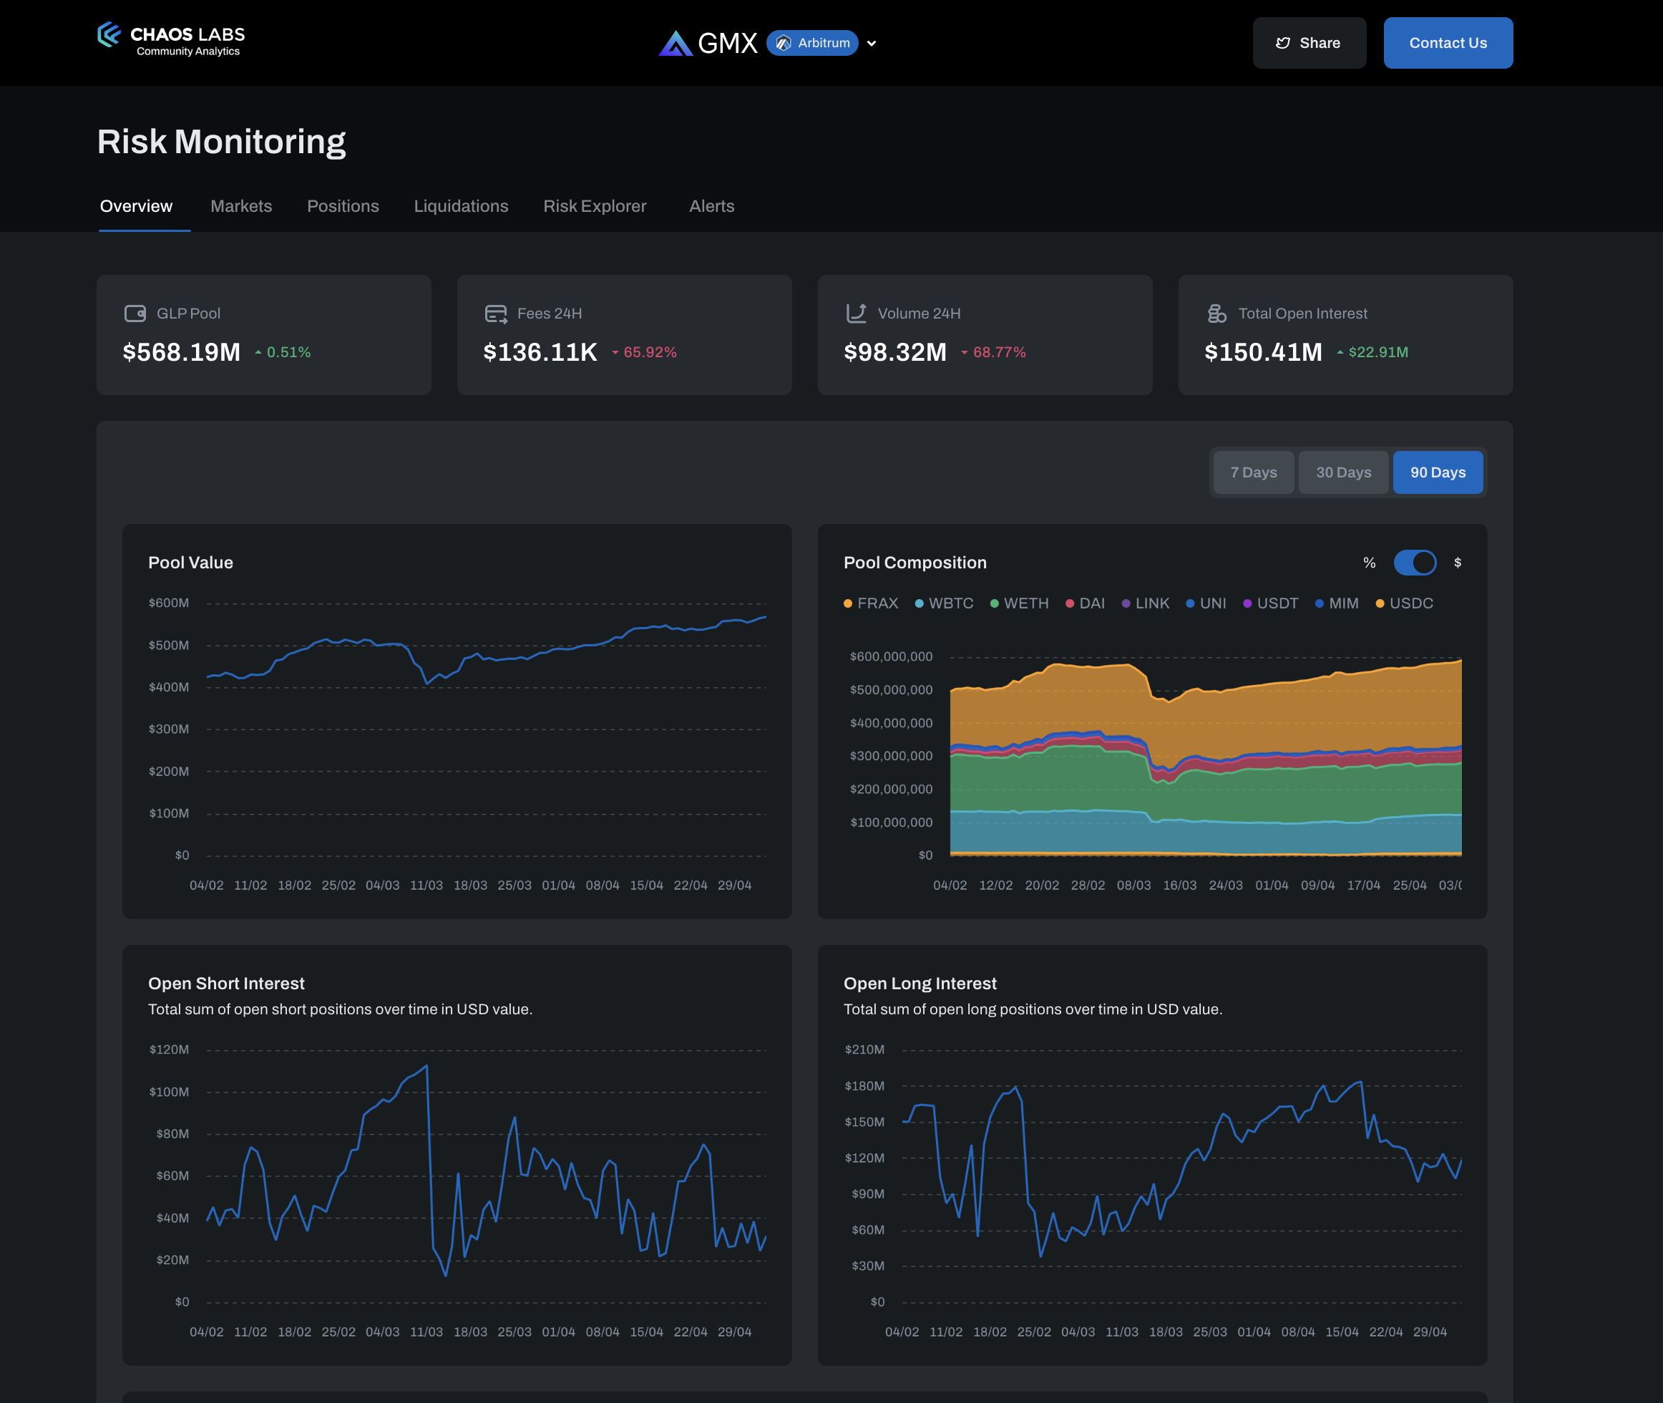This screenshot has height=1403, width=1663.
Task: Click the Chaos Labs logo icon
Action: (x=109, y=35)
